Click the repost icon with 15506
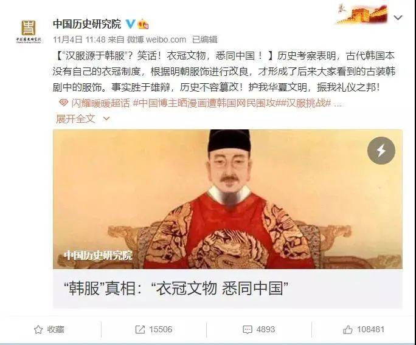 (140, 330)
